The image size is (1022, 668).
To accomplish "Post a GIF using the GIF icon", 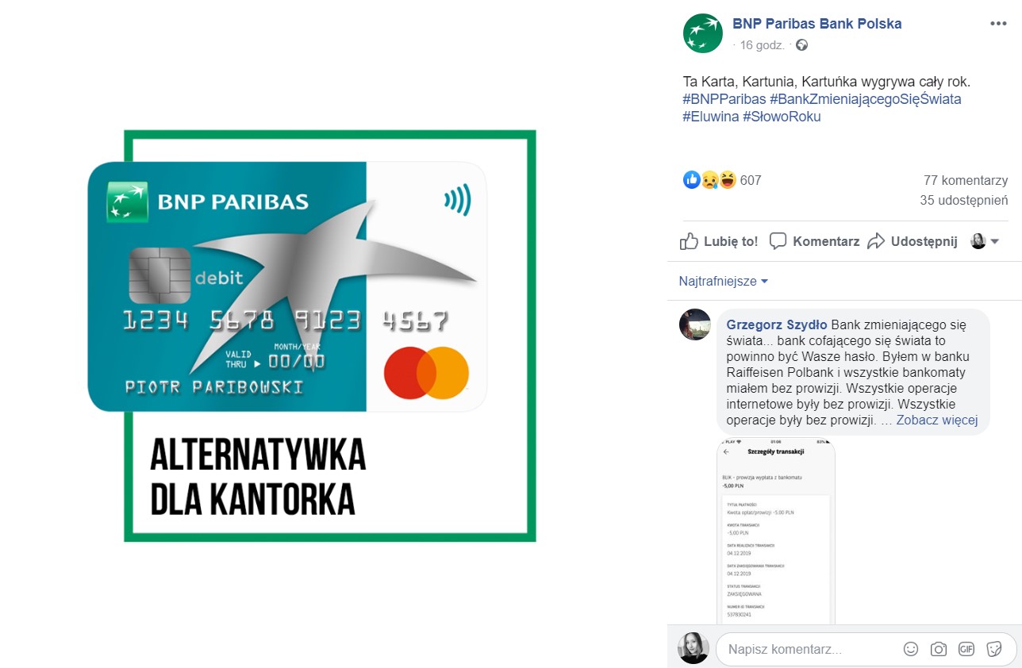I will click(x=966, y=649).
